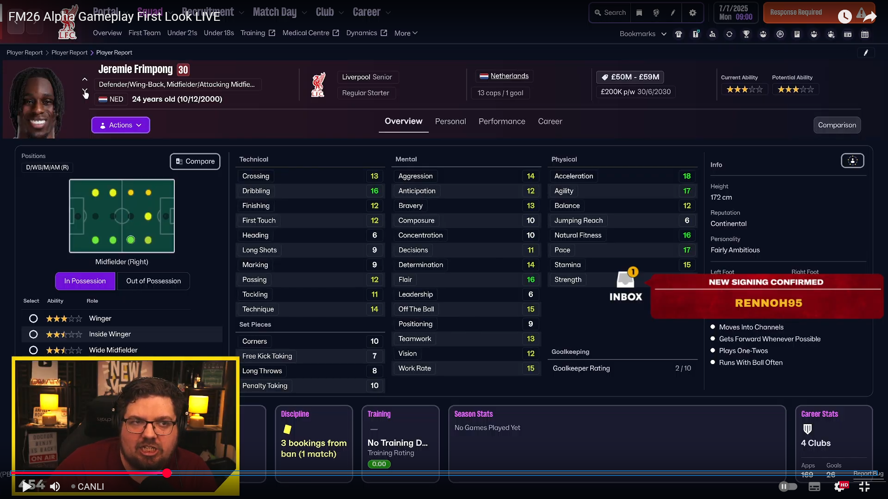
Task: Click the scouting magnifier bookmark icon
Action: 712,34
